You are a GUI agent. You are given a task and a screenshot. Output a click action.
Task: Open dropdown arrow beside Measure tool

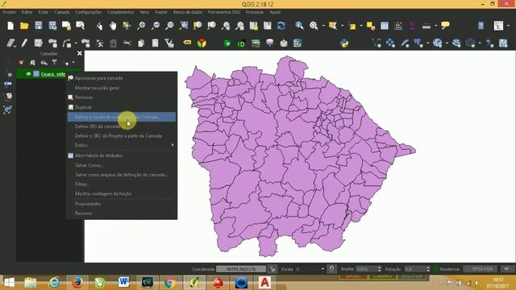point(435,26)
